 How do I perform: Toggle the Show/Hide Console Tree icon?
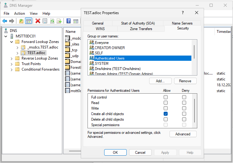coord(28,21)
